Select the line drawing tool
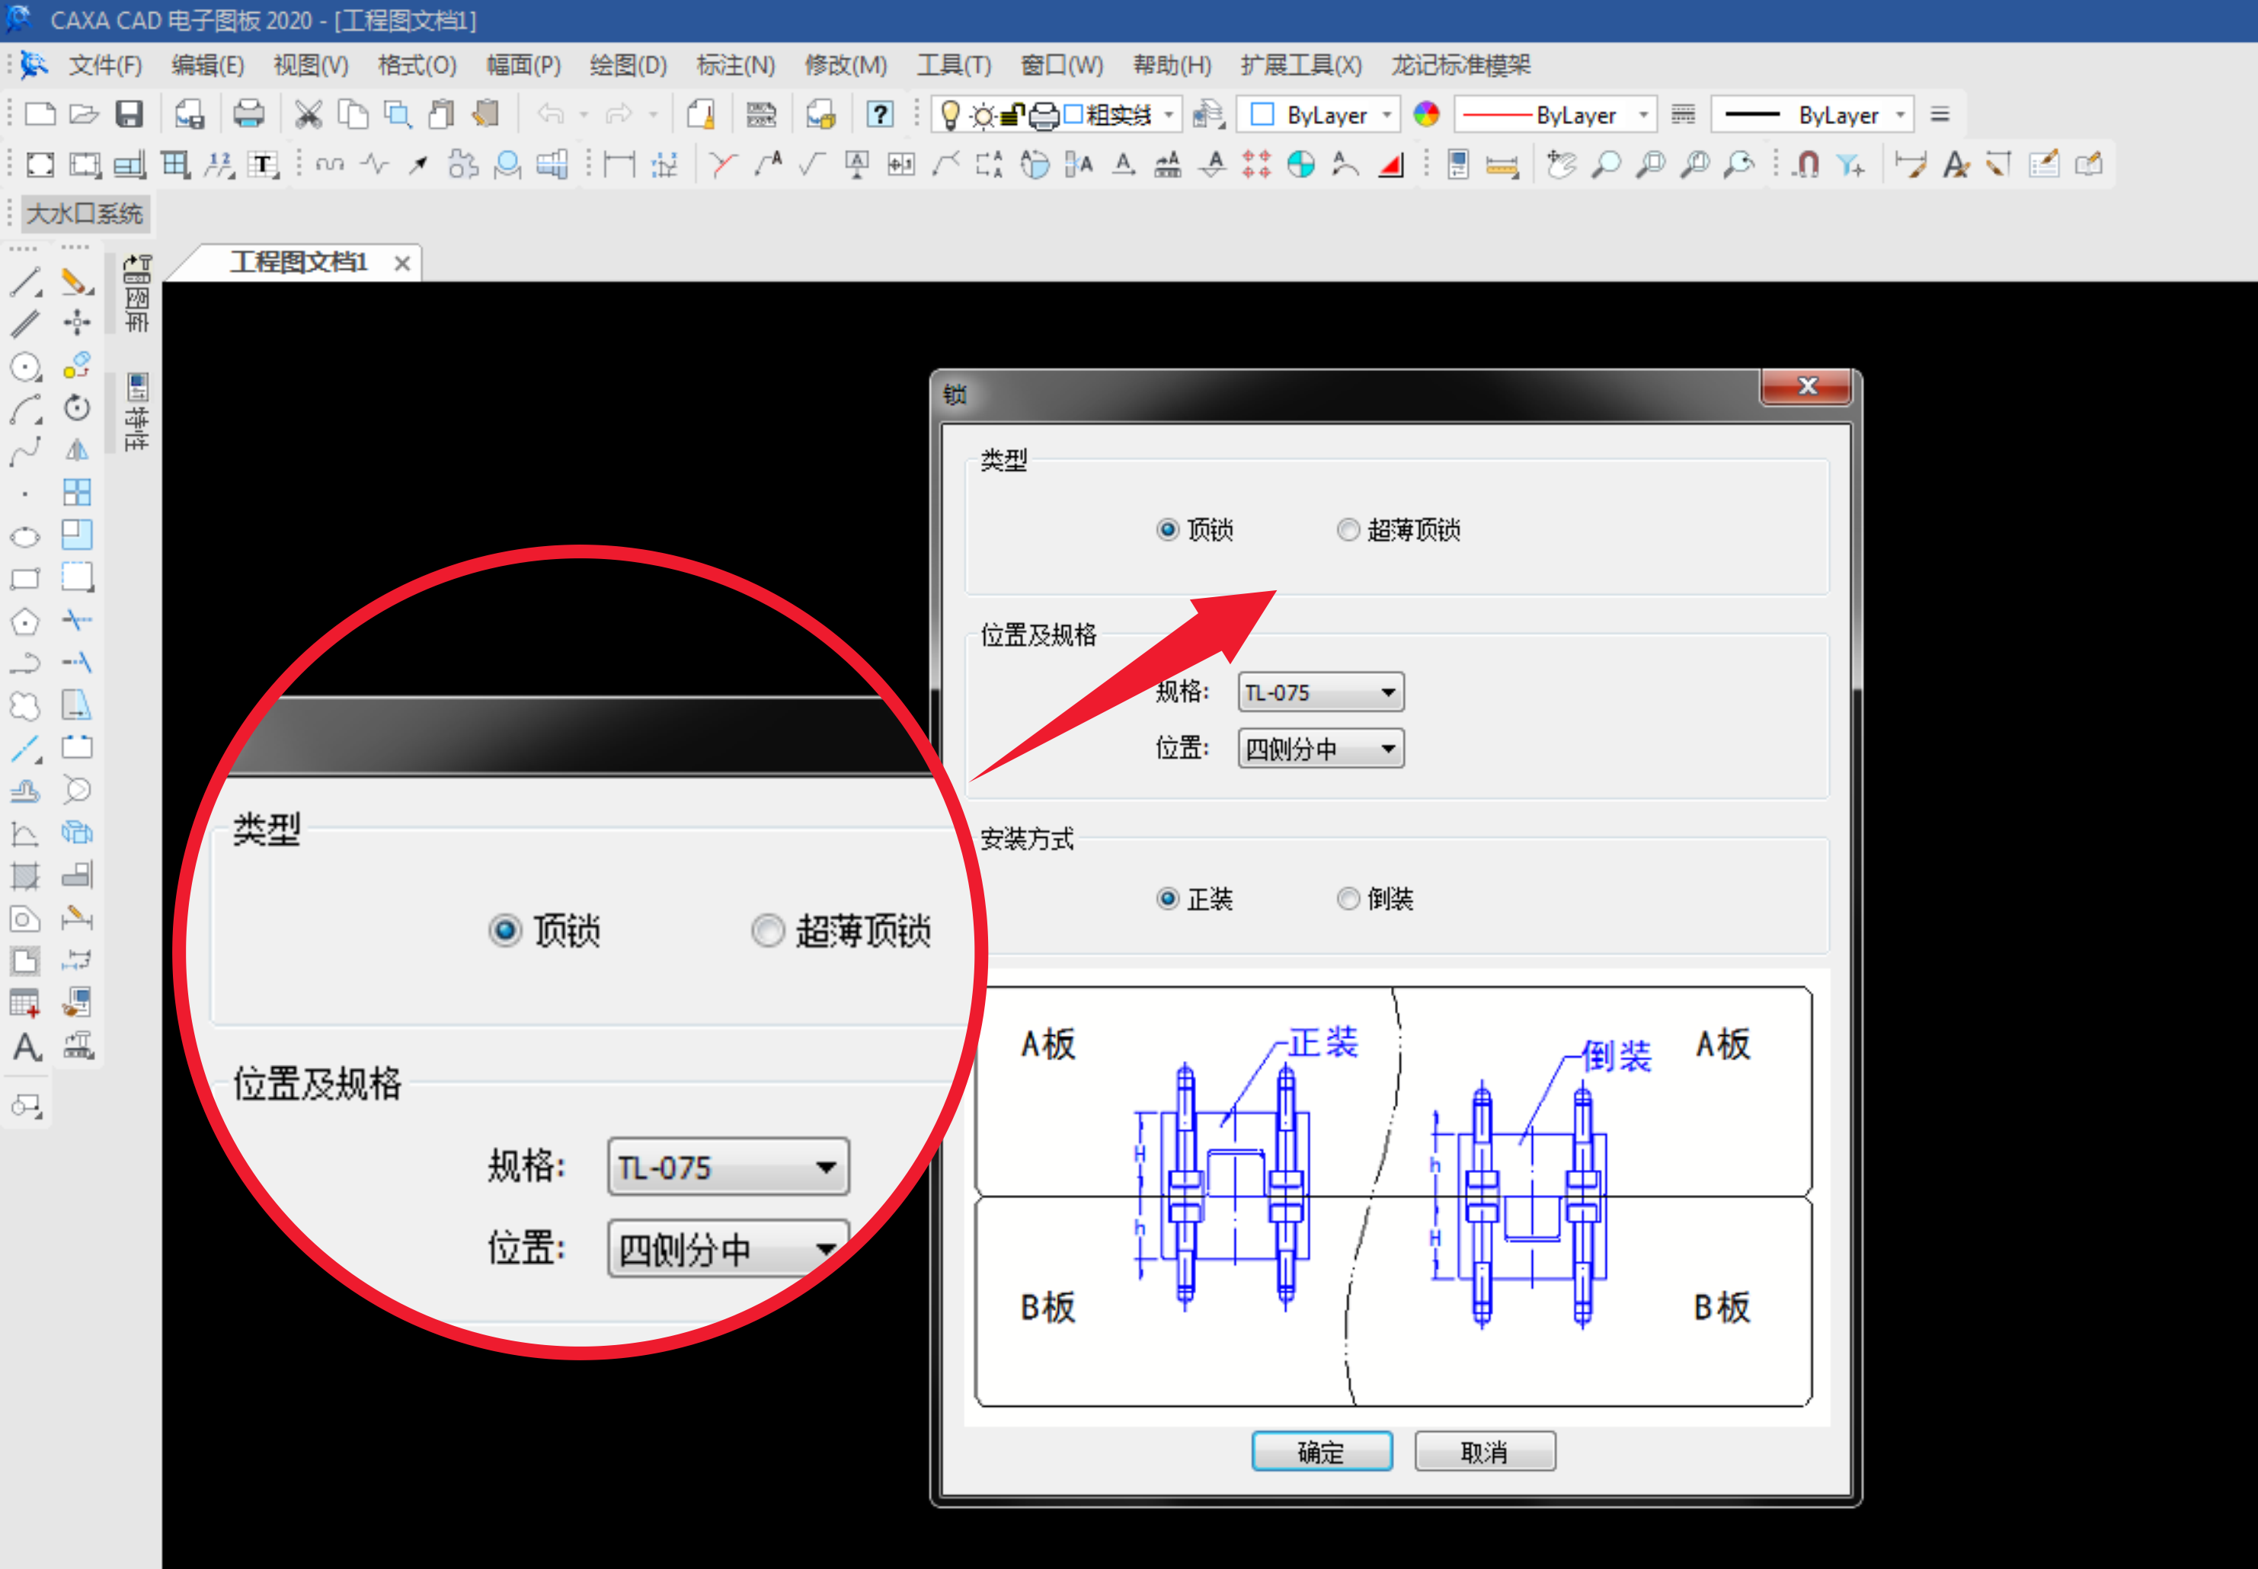The height and width of the screenshot is (1569, 2258). [24, 282]
